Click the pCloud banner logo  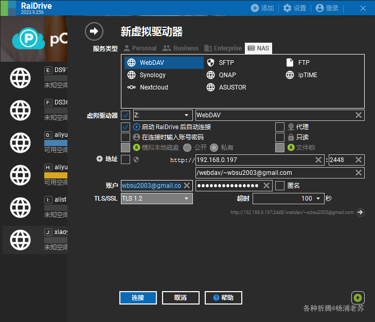click(28, 39)
